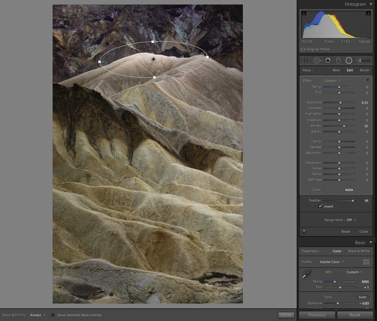Click Close in radial filter panel
This screenshot has height=321, width=377.
tap(364, 232)
